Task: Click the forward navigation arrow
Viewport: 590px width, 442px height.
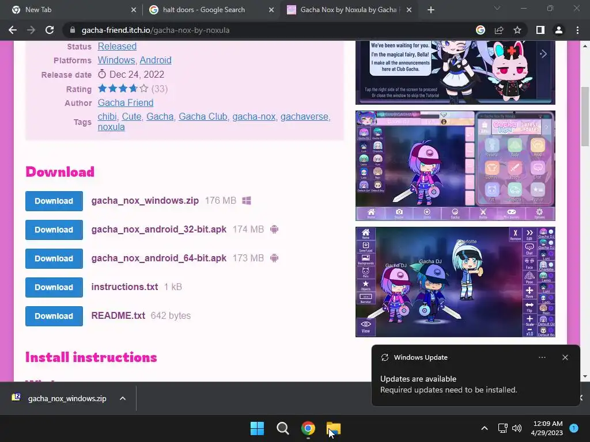Action: (x=31, y=30)
